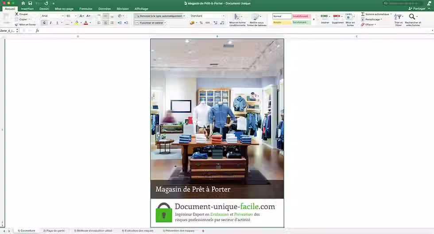
Task: Save the workbook with the disk icon
Action: click(30, 3)
